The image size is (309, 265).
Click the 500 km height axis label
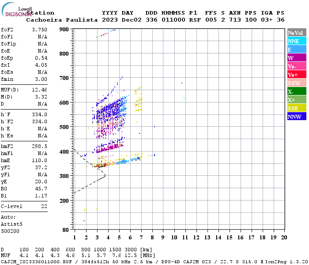[x=64, y=127]
